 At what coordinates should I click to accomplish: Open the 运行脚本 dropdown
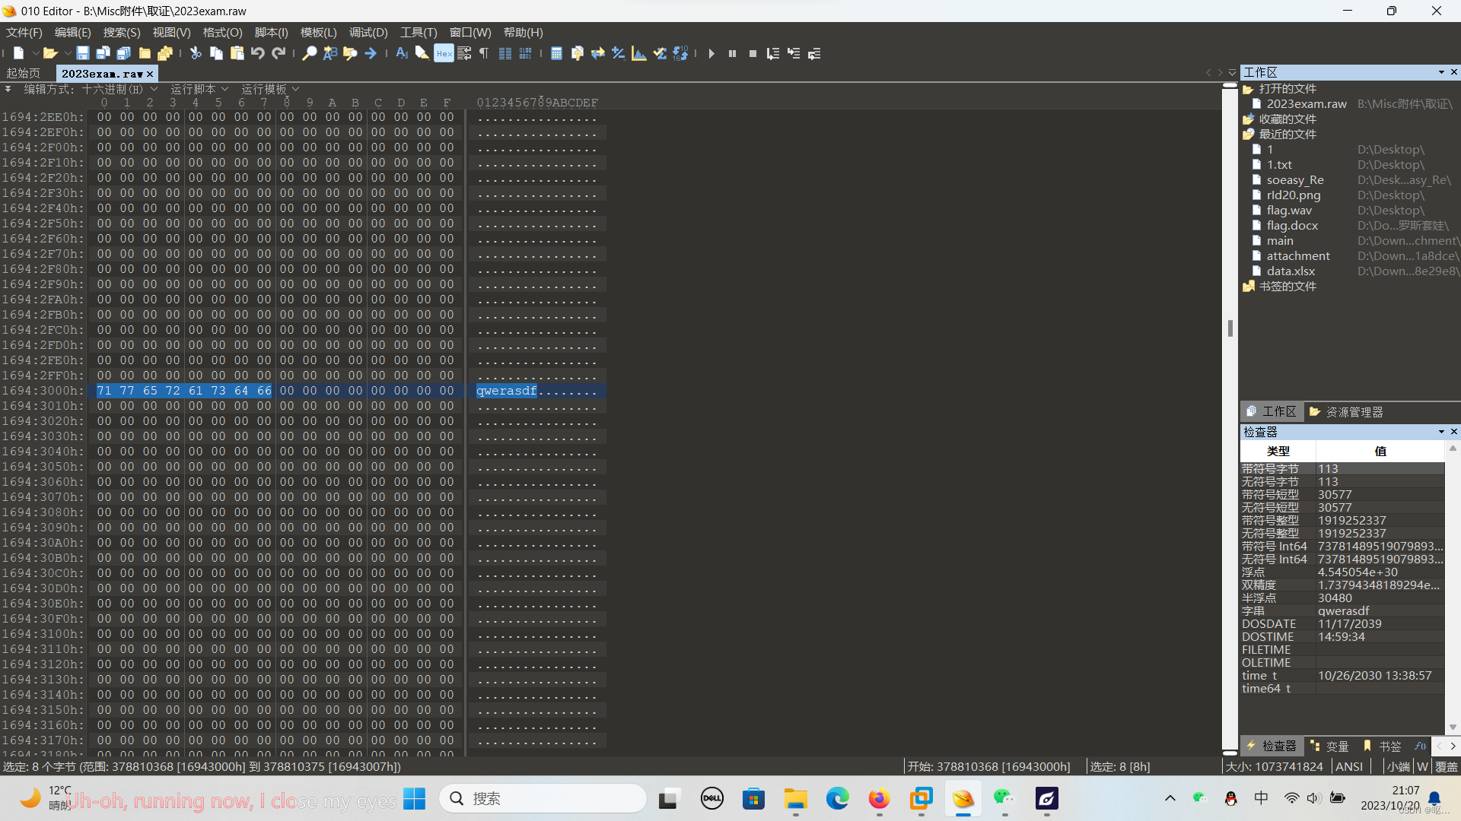[x=199, y=89]
